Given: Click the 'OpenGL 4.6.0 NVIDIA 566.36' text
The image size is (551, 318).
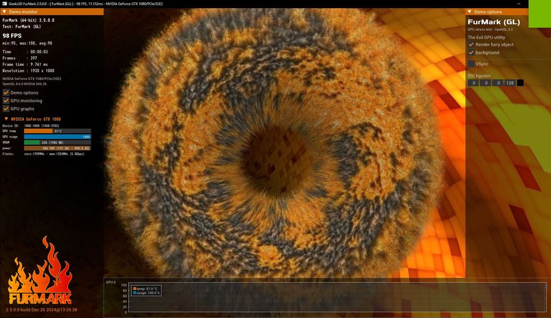Looking at the screenshot, I should coord(25,84).
